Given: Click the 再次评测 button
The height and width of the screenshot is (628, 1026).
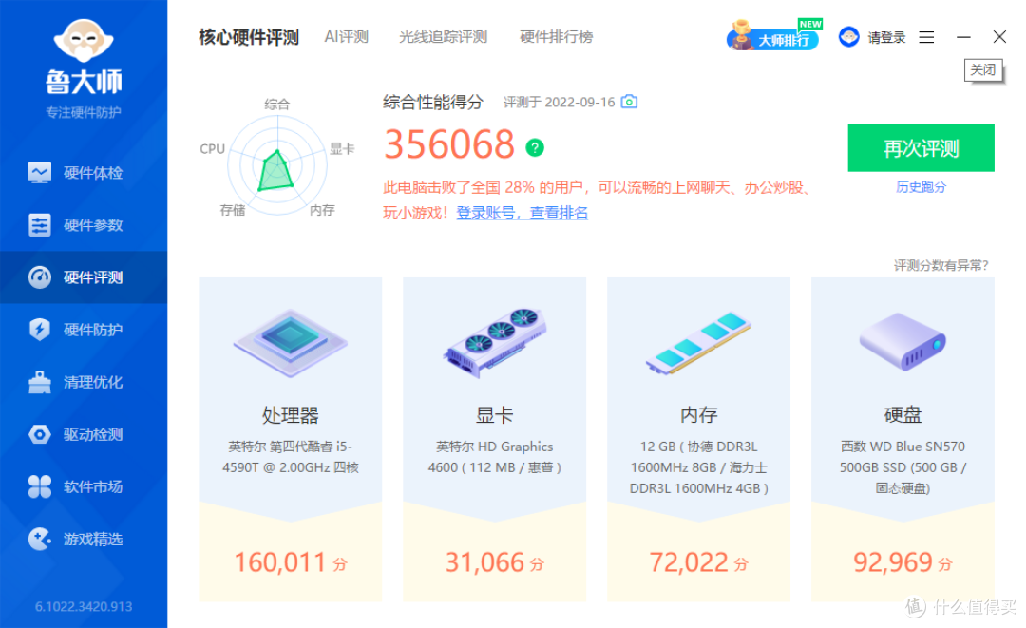Looking at the screenshot, I should tap(920, 148).
